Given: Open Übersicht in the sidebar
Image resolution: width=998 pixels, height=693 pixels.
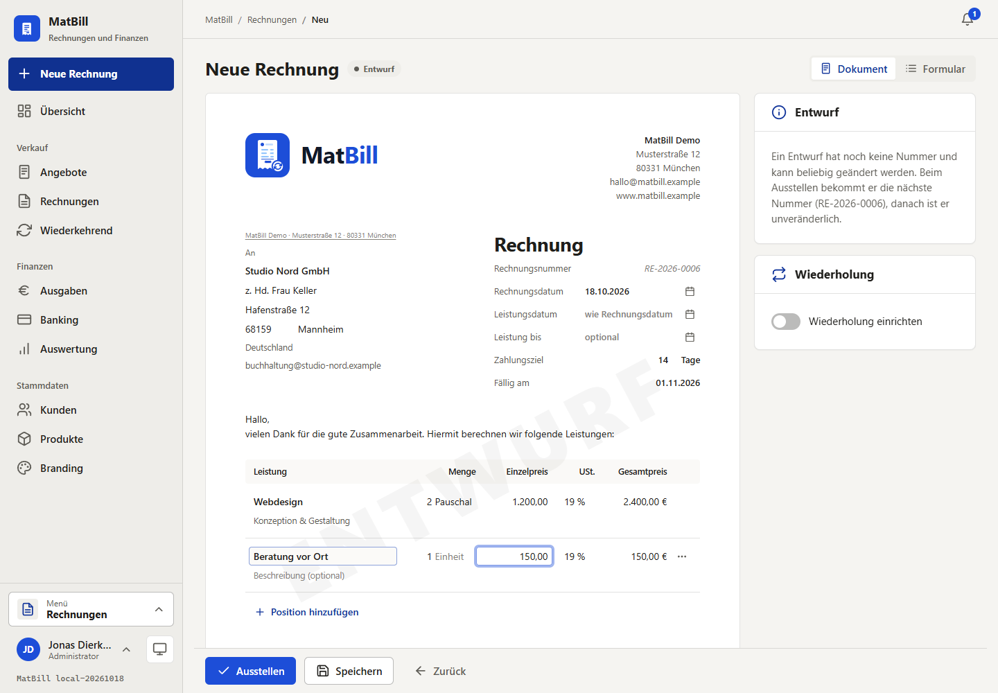Looking at the screenshot, I should pyautogui.click(x=91, y=111).
